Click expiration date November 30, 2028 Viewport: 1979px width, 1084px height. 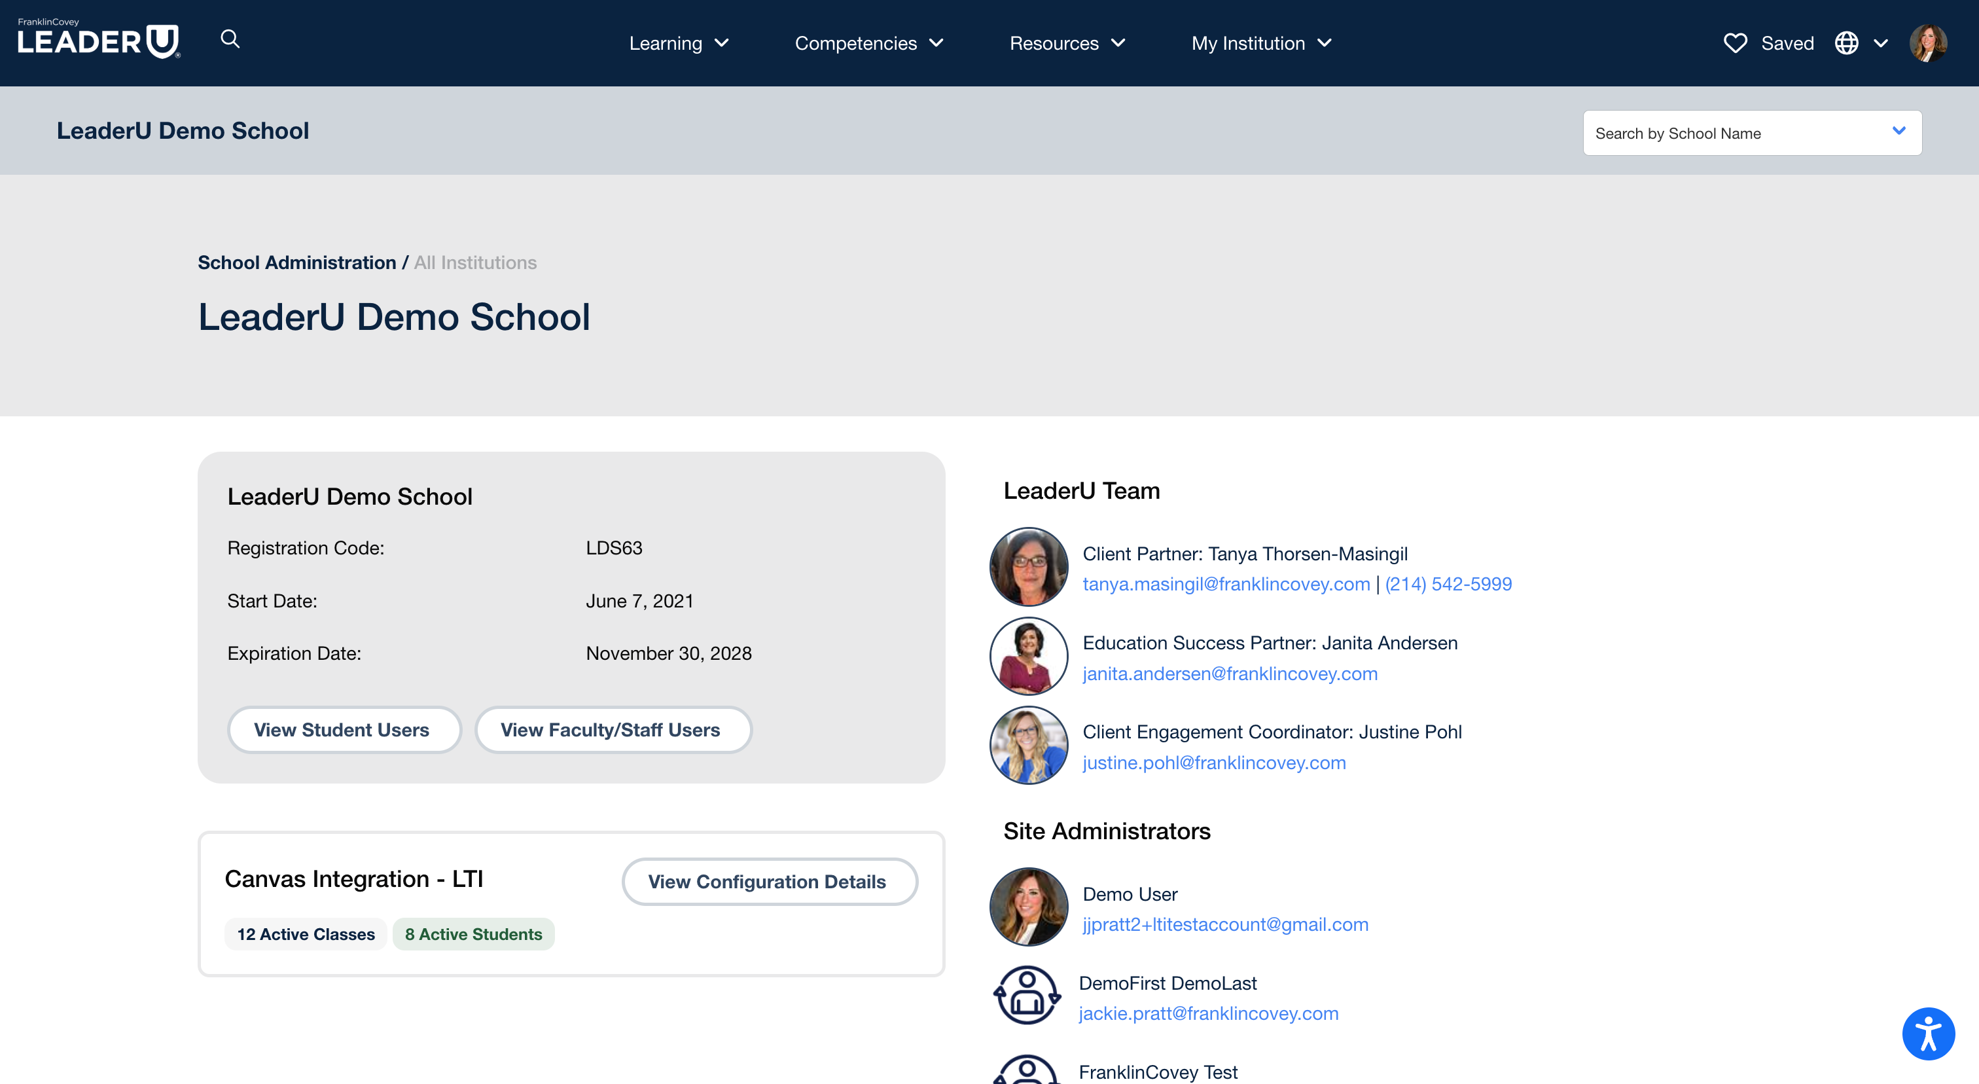tap(668, 653)
